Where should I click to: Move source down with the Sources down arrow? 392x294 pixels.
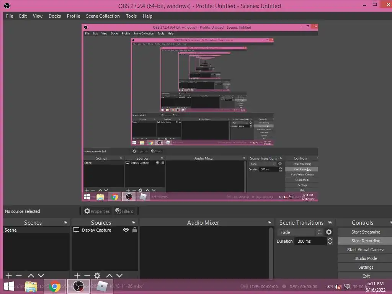point(119,276)
